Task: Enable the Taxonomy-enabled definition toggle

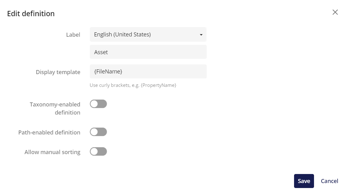Action: (x=99, y=104)
